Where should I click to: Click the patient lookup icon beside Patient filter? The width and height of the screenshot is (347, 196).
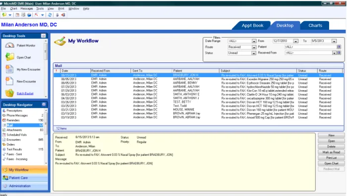coord(339,47)
